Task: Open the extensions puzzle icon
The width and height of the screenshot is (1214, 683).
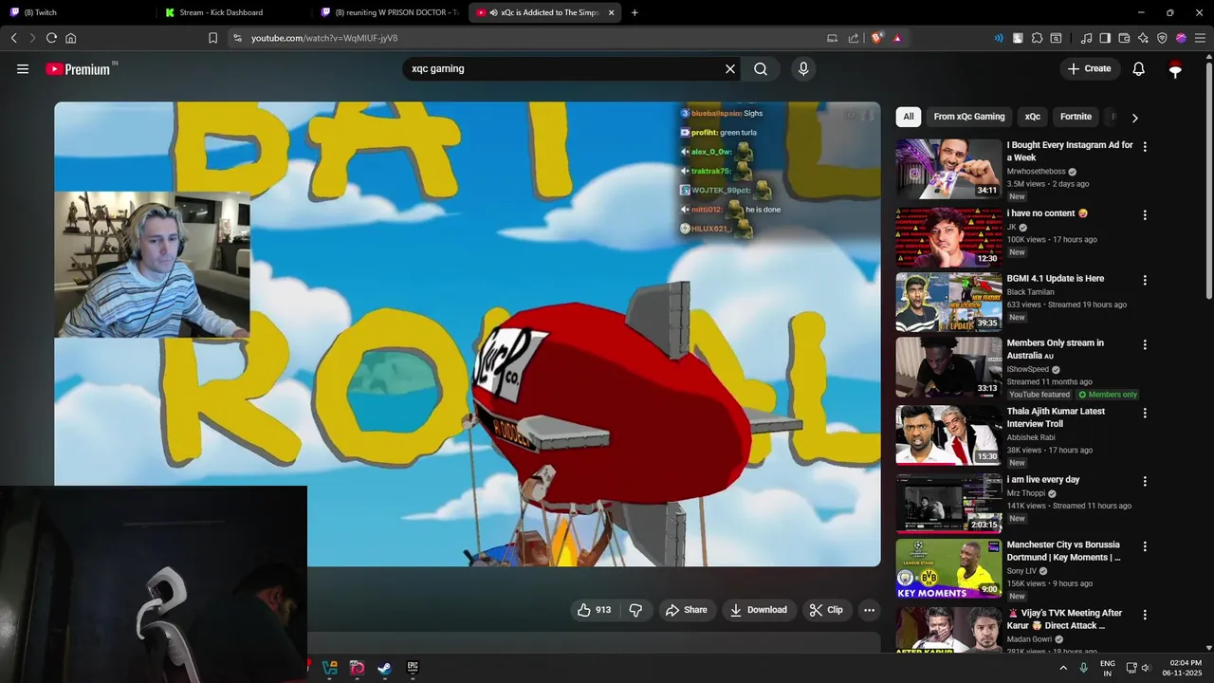Action: point(1037,38)
